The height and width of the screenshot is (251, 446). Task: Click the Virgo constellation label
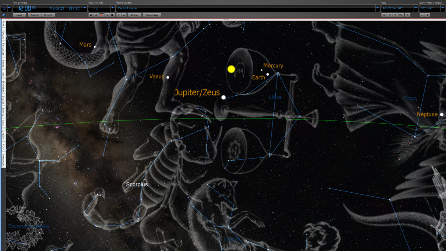coord(410,99)
